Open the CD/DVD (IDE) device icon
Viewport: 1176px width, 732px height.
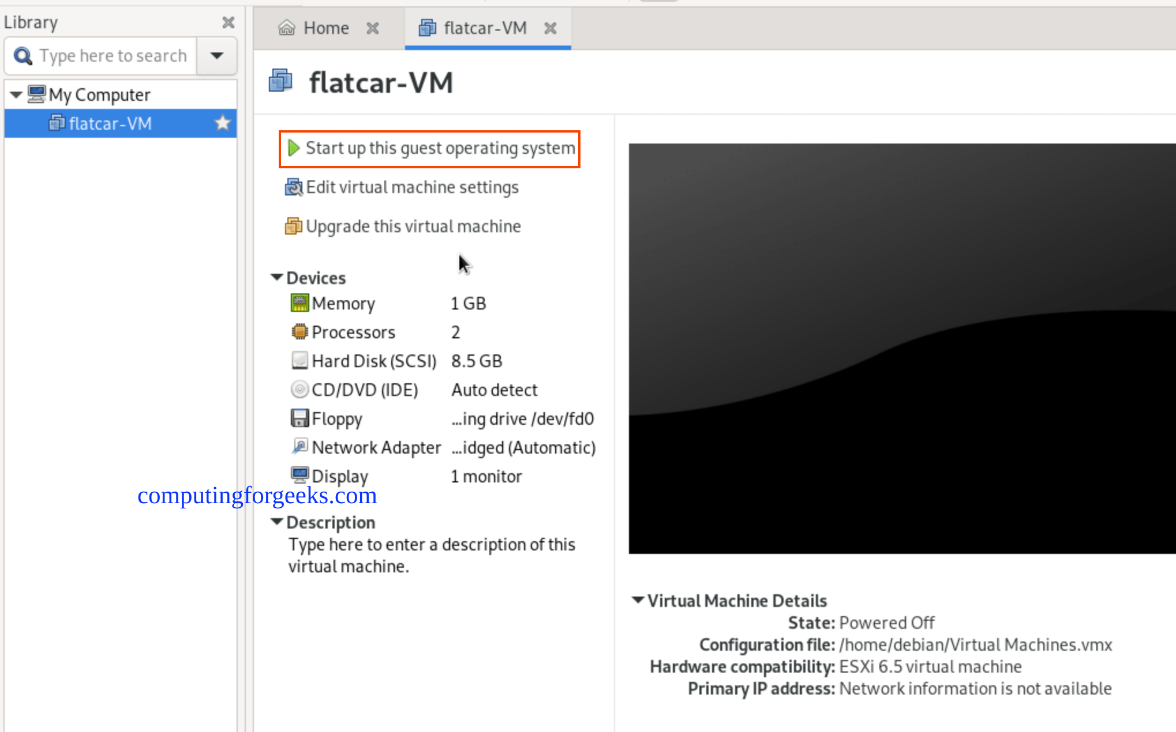coord(299,389)
